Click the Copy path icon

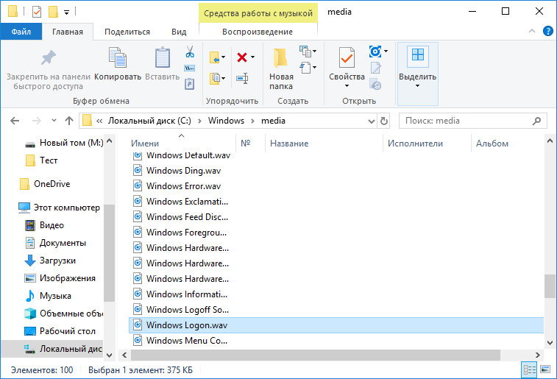pos(190,68)
